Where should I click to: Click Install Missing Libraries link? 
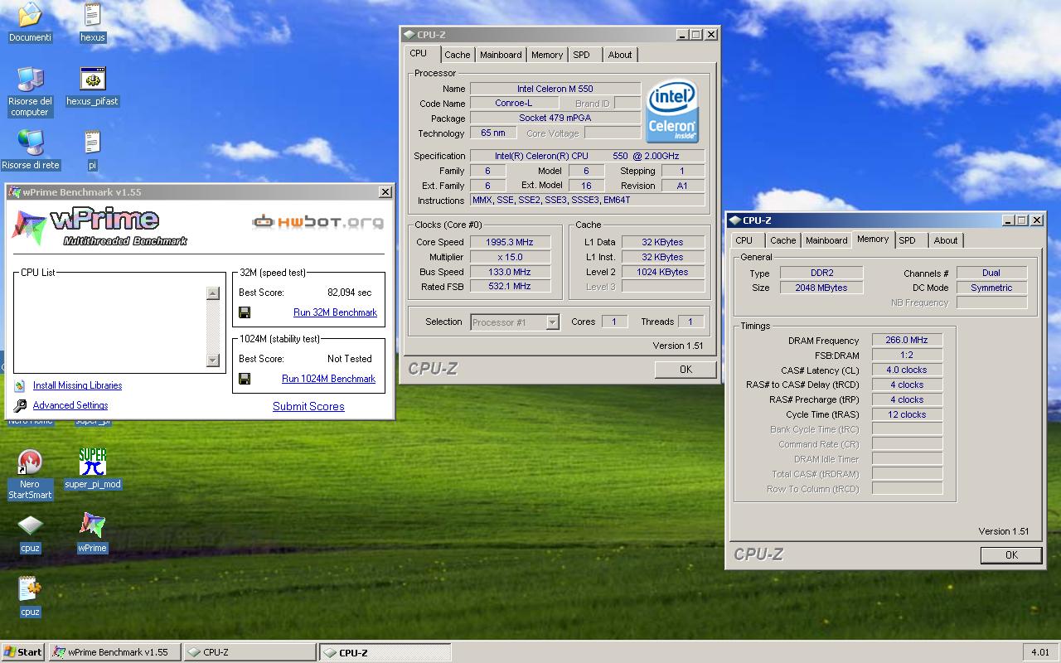pyautogui.click(x=77, y=385)
